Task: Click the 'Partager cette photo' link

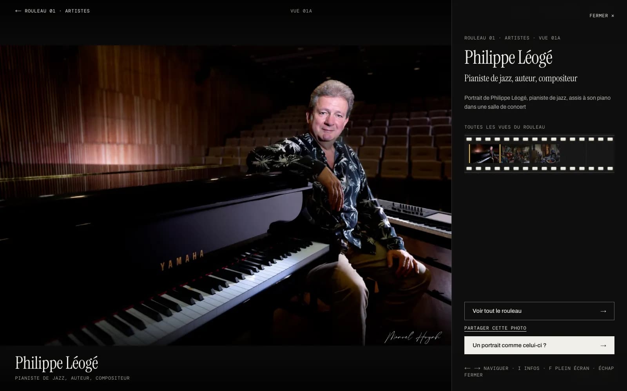Action: (495, 328)
